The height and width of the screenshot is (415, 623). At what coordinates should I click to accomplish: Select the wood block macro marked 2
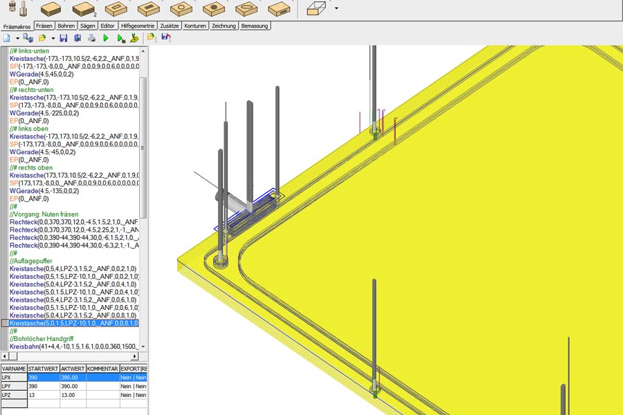click(84, 9)
